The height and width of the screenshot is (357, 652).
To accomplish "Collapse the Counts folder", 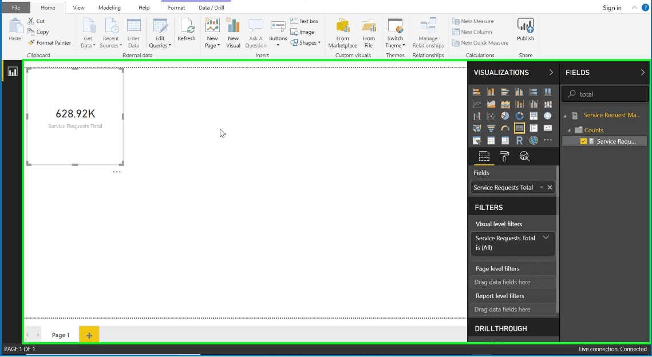I will (x=569, y=130).
